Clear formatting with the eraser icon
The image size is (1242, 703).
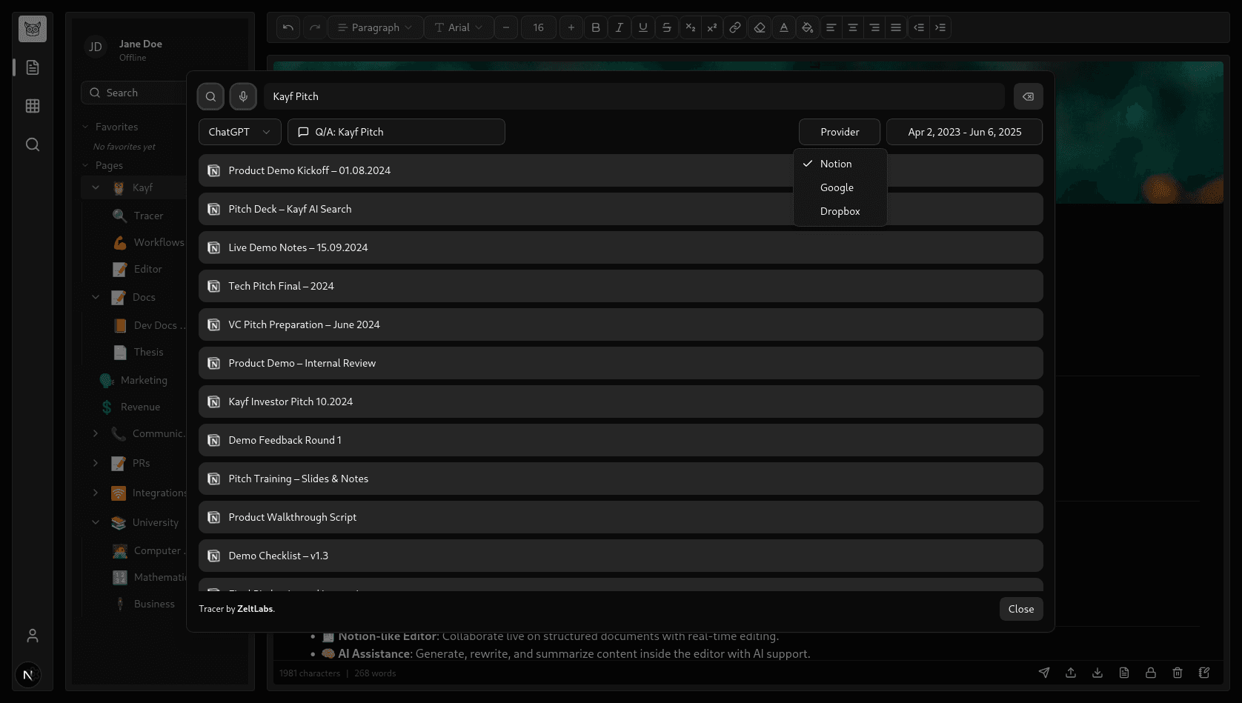click(x=760, y=27)
